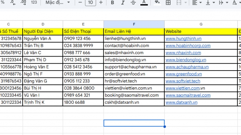241x135 pixels.
Task: Select the name cell Đặng Văn G
Action: [x=43, y=81]
